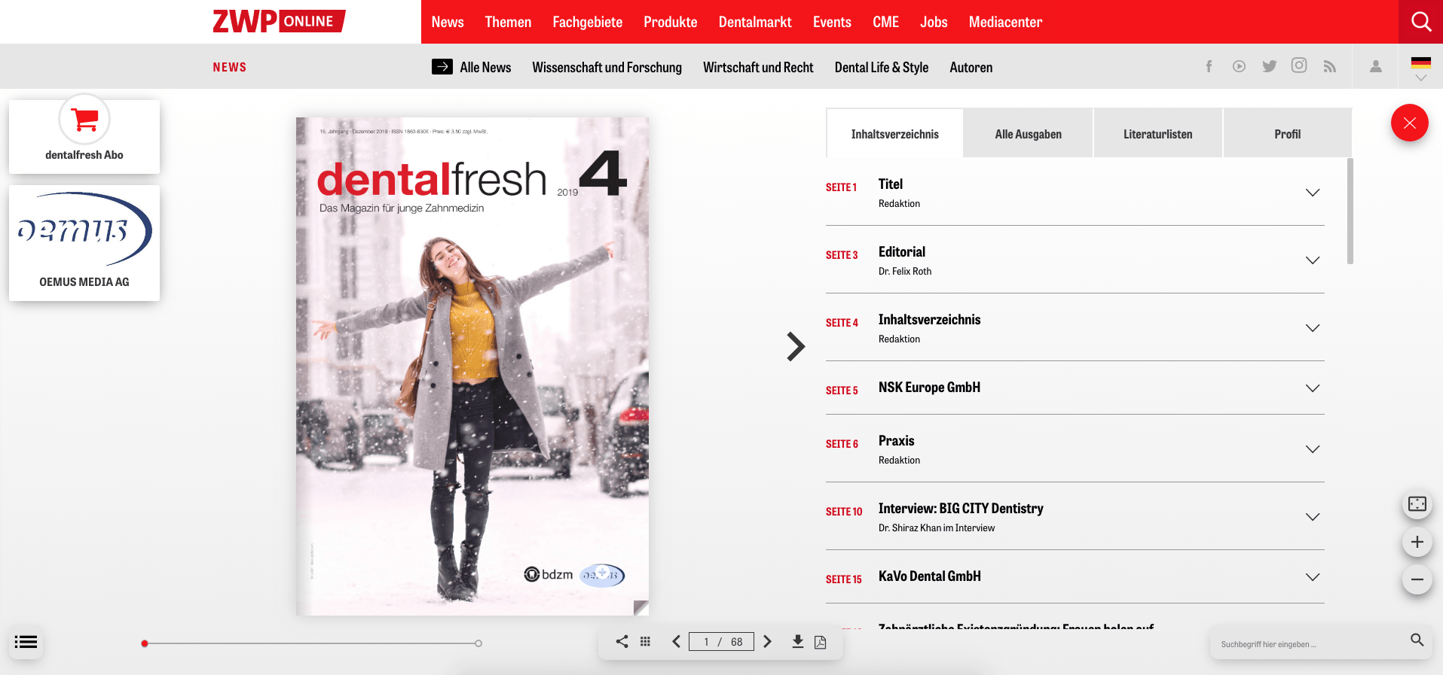This screenshot has height=675, width=1443.
Task: Open the Twitter bird icon
Action: (1270, 66)
